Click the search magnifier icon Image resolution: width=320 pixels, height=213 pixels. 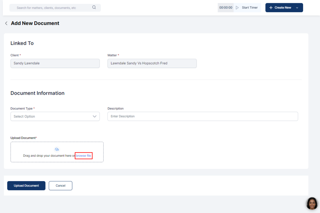tap(94, 8)
